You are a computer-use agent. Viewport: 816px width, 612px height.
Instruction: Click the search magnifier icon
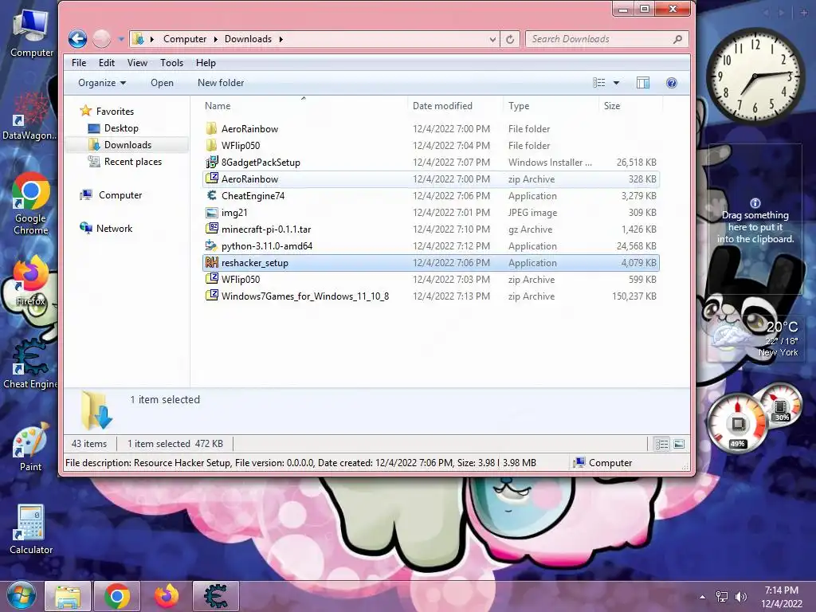pos(677,39)
